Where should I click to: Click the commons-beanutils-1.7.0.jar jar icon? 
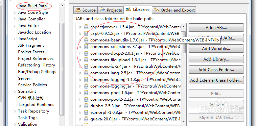coord(86,40)
